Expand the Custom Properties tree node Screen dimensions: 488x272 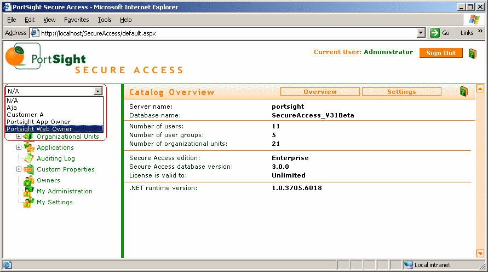(x=19, y=169)
